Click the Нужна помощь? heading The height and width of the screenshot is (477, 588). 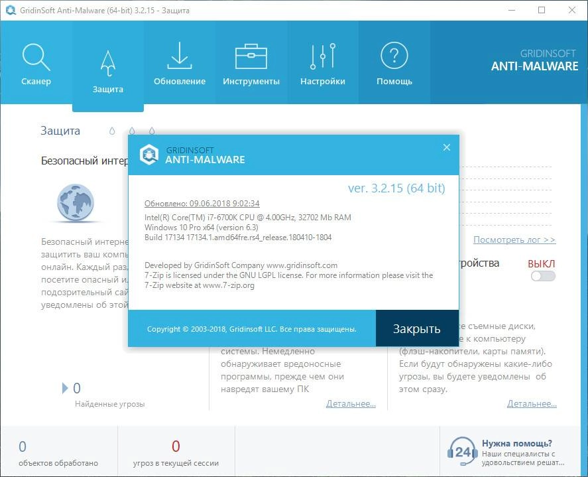(517, 443)
